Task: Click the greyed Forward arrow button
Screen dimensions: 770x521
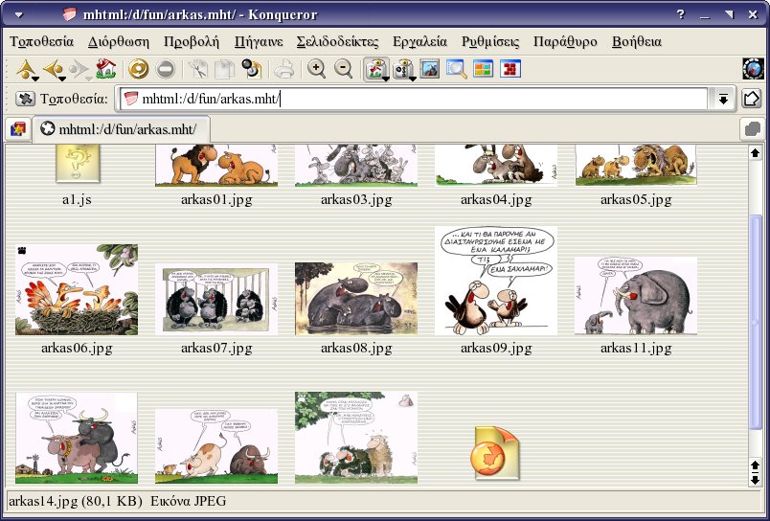Action: (x=79, y=69)
